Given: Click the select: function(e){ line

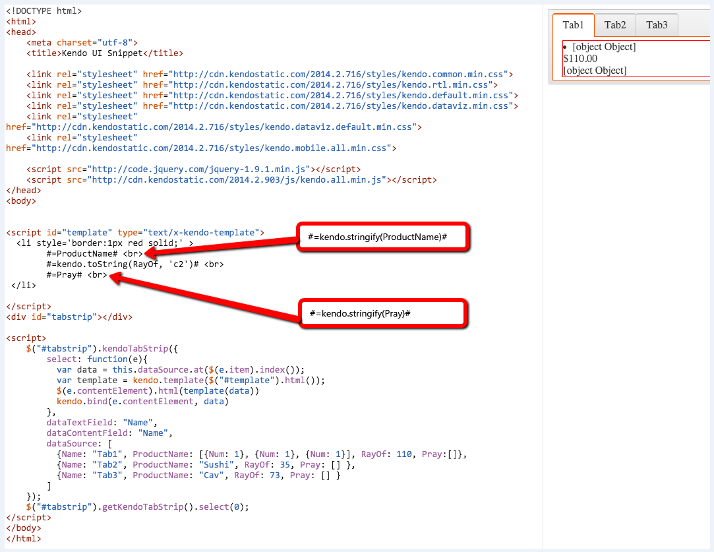Looking at the screenshot, I should 97,359.
